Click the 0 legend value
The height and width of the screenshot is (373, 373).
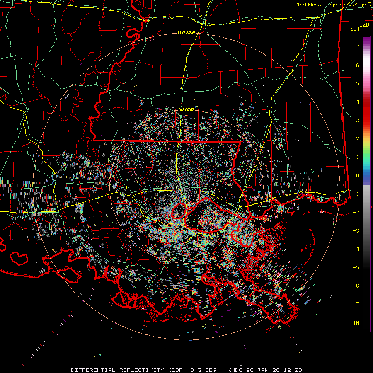point(358,176)
